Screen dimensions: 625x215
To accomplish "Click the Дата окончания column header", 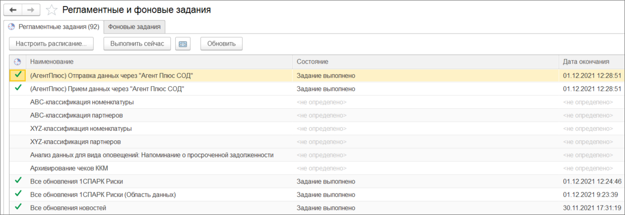I will click(586, 62).
